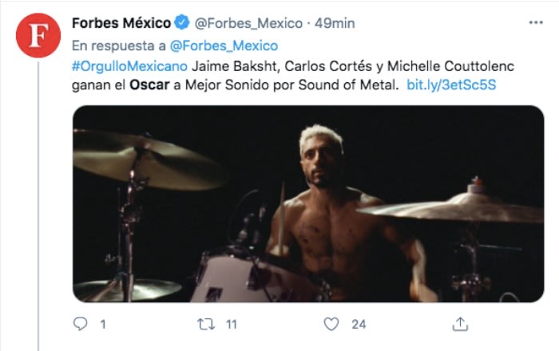Click the reply speech bubble icon
Viewport: 559px width, 351px height.
80,324
